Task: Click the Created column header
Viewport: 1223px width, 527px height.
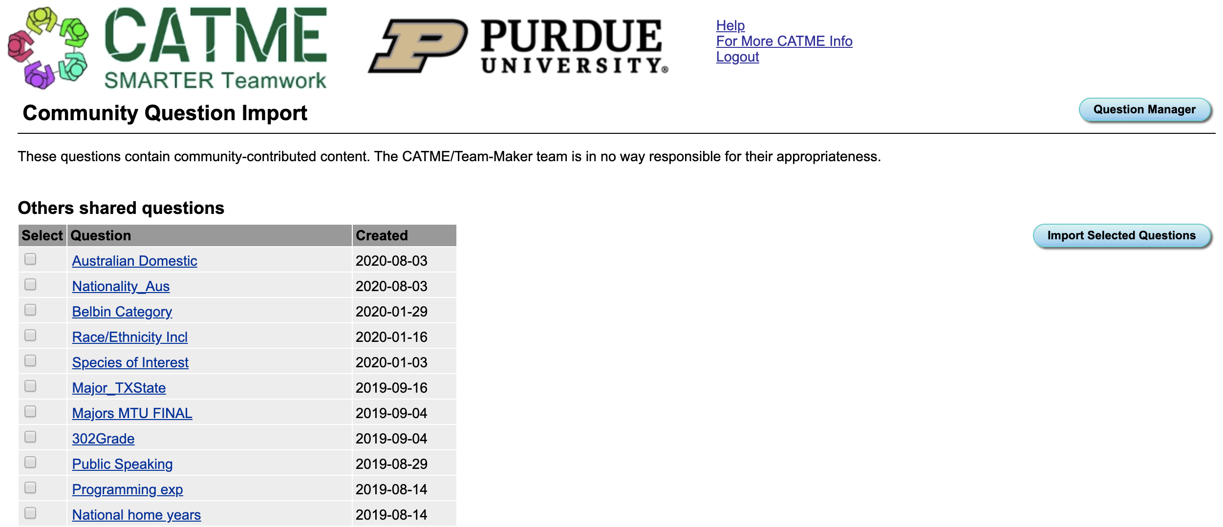Action: click(x=382, y=235)
